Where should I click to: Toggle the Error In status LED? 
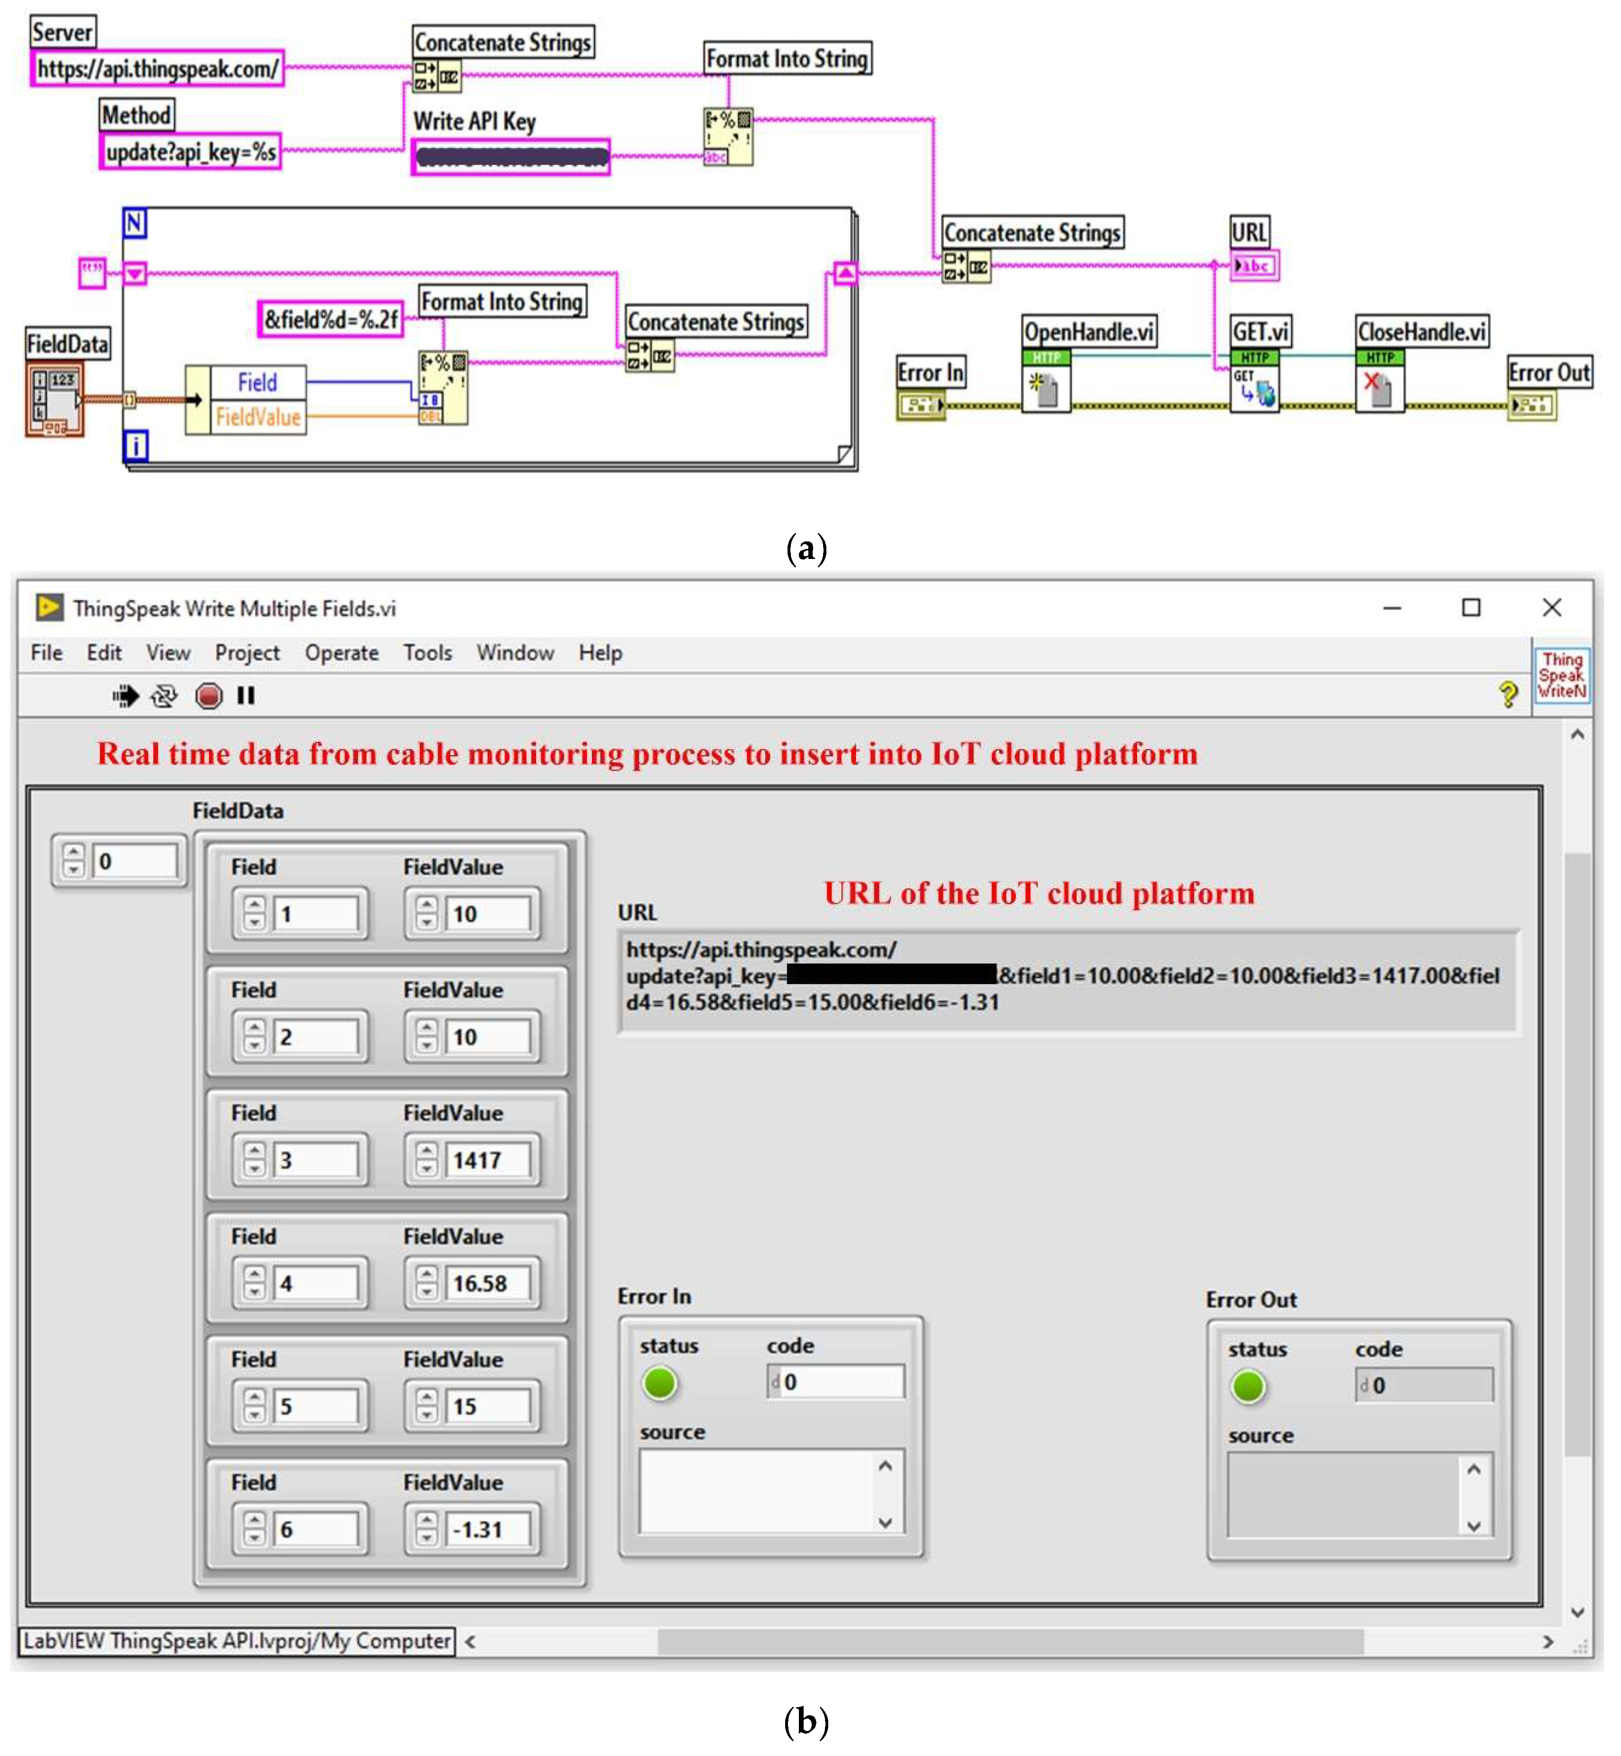[x=661, y=1384]
